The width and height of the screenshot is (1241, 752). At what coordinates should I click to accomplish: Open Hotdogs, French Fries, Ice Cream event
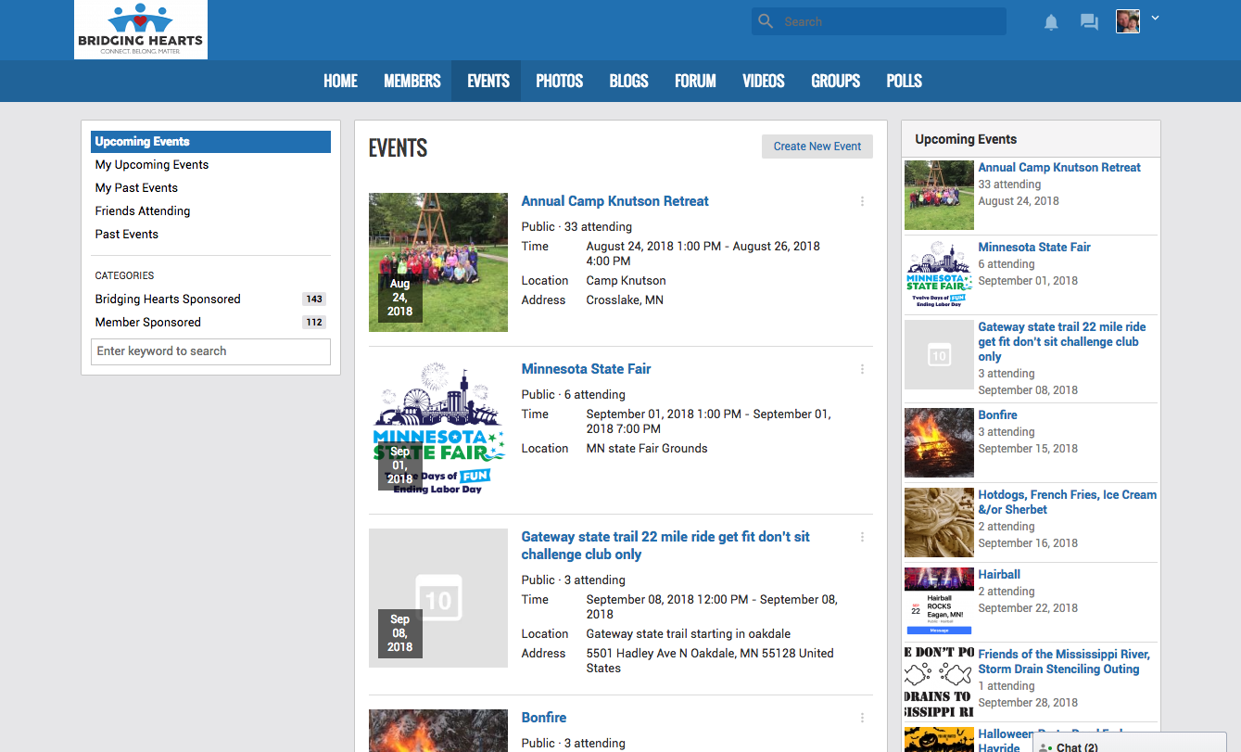[x=1067, y=503]
